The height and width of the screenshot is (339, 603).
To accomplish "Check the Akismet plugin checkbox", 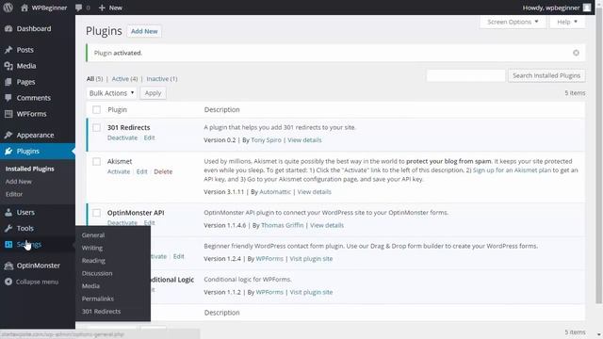I will point(96,161).
